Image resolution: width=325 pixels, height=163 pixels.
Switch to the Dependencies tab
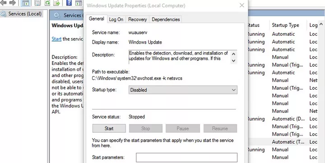[166, 19]
